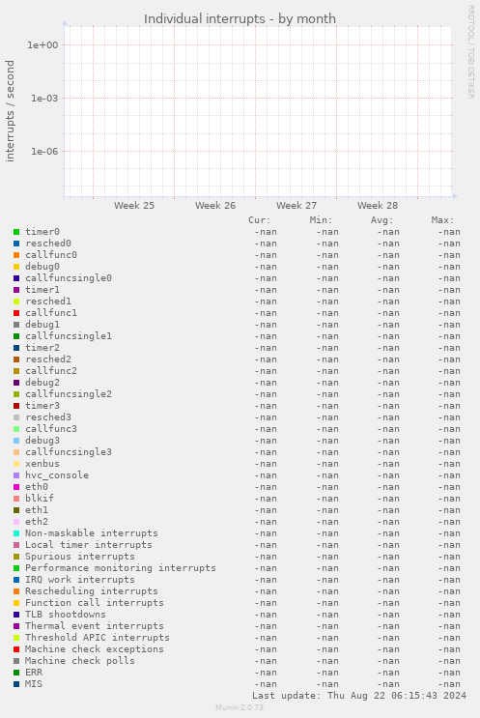Click the yellow debug0 legend swatch
480x718 pixels.
[x=16, y=267]
